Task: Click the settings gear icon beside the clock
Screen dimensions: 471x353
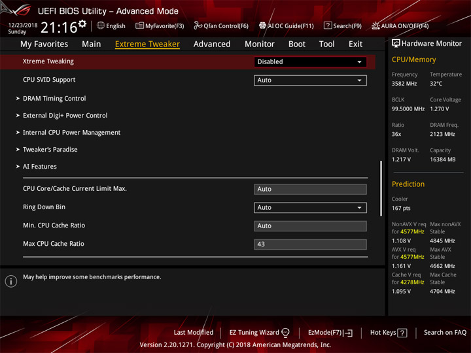Action: 82,24
